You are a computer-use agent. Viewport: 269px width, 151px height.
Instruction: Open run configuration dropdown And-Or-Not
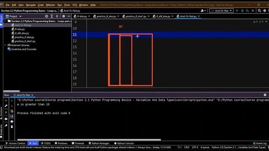click(222, 10)
